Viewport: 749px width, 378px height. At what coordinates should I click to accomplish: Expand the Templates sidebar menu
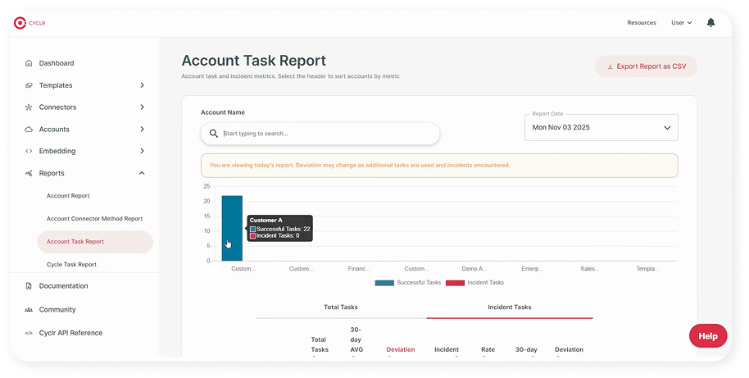click(x=142, y=85)
